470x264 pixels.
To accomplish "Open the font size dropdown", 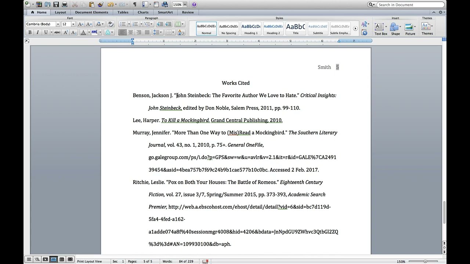I will [73, 24].
